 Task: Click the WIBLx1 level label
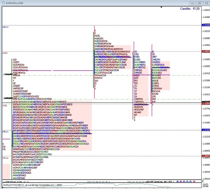coord(5,132)
